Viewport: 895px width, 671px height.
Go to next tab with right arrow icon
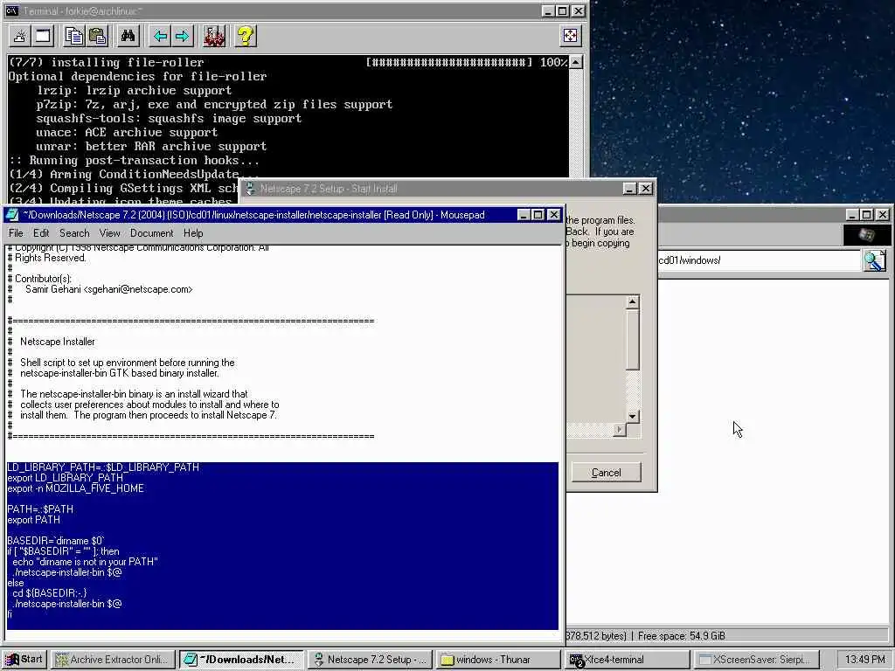[183, 37]
